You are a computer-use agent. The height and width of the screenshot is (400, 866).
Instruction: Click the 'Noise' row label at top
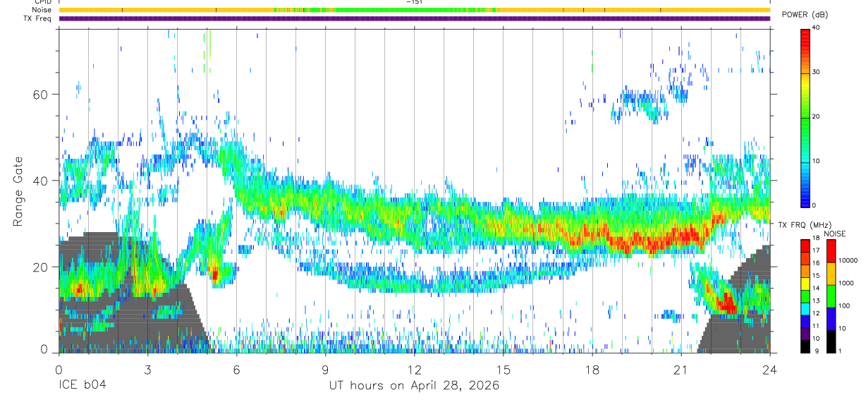[42, 10]
